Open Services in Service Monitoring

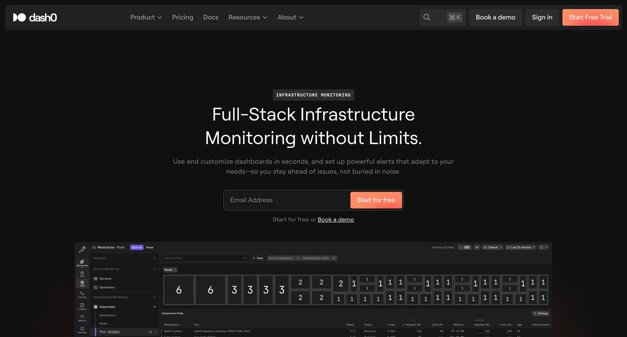[x=105, y=279]
